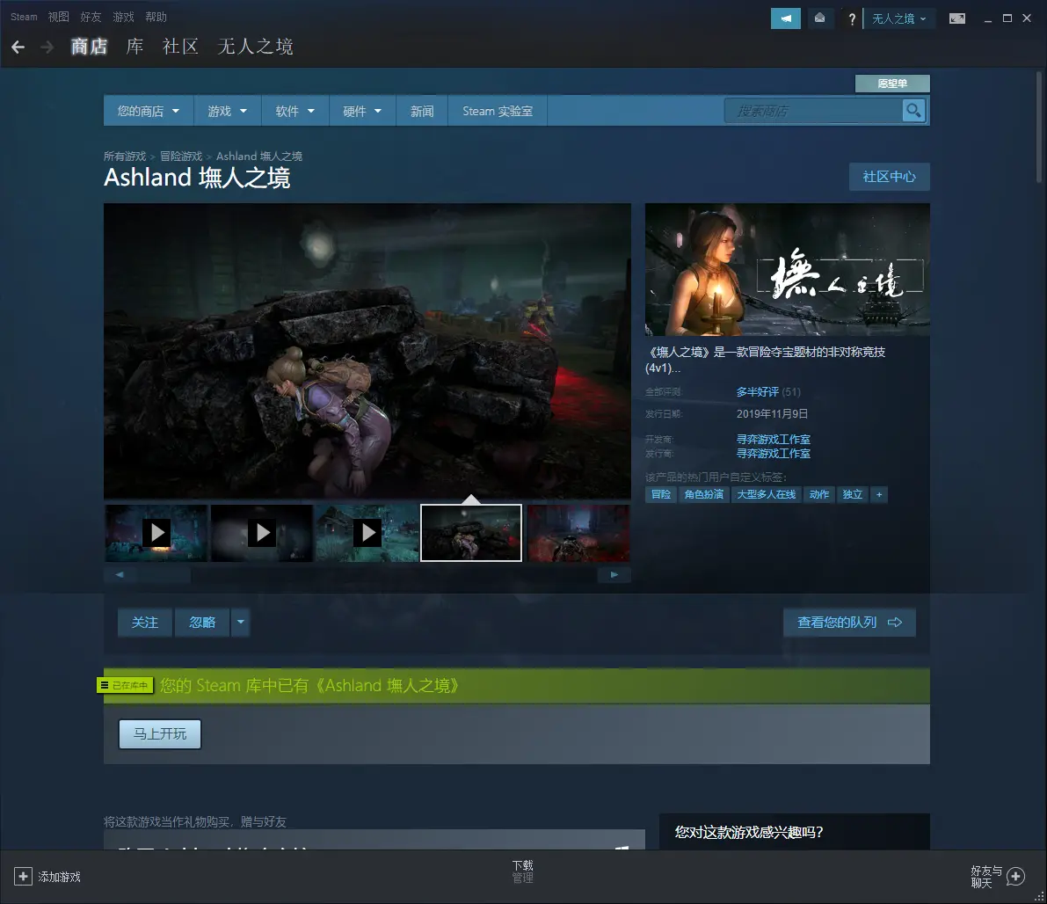This screenshot has height=904, width=1047.
Task: Play the third trailer video thumbnail
Action: (x=367, y=533)
